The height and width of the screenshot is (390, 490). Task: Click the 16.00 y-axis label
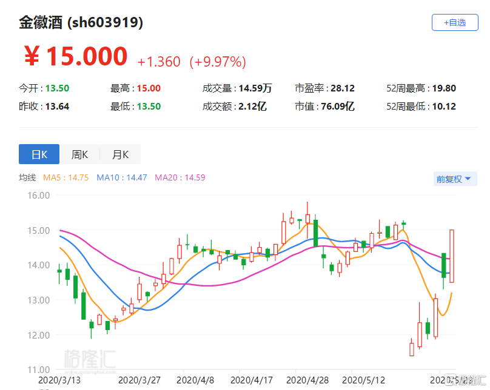pos(38,196)
